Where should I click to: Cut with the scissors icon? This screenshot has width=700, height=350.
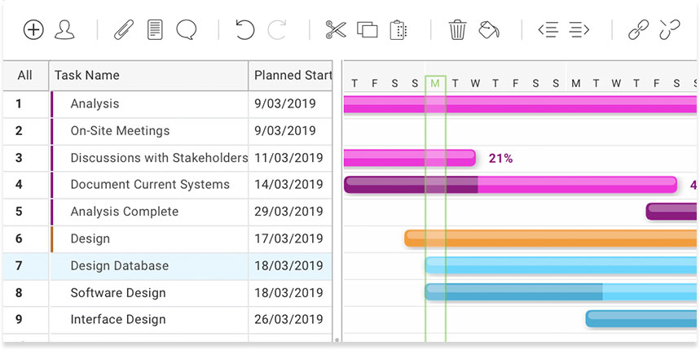(x=336, y=30)
